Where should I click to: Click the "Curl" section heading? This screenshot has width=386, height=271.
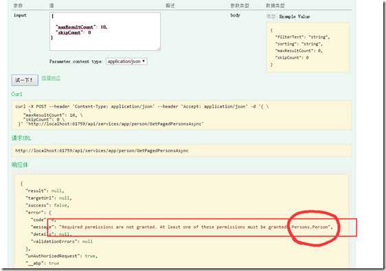[16, 94]
